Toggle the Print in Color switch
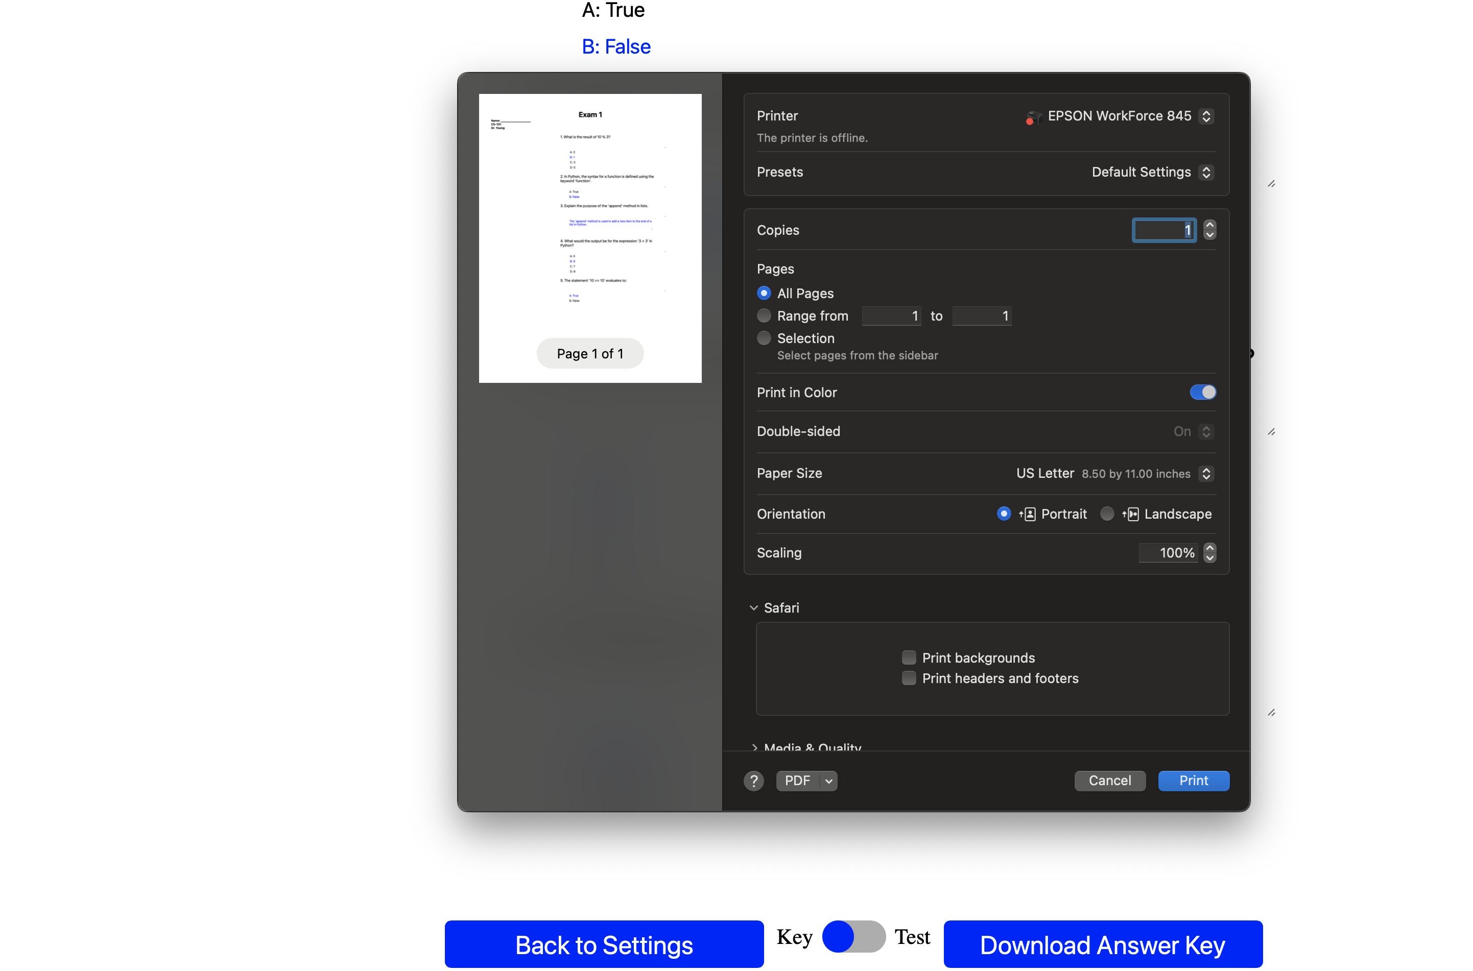The height and width of the screenshot is (971, 1473). coord(1202,393)
